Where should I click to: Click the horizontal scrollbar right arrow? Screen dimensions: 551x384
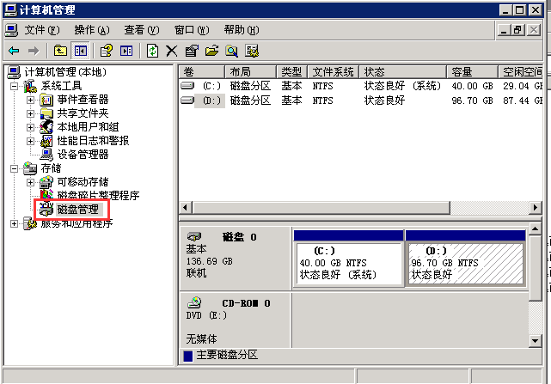click(x=536, y=208)
